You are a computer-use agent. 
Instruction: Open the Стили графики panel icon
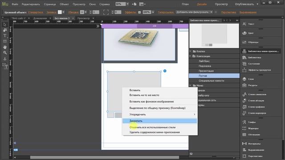(244, 107)
